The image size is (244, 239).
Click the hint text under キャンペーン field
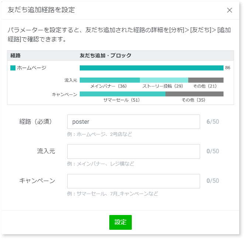113,194
